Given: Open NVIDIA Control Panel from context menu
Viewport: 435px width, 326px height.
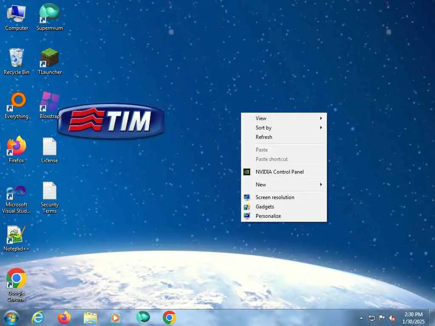Looking at the screenshot, I should tap(284, 172).
